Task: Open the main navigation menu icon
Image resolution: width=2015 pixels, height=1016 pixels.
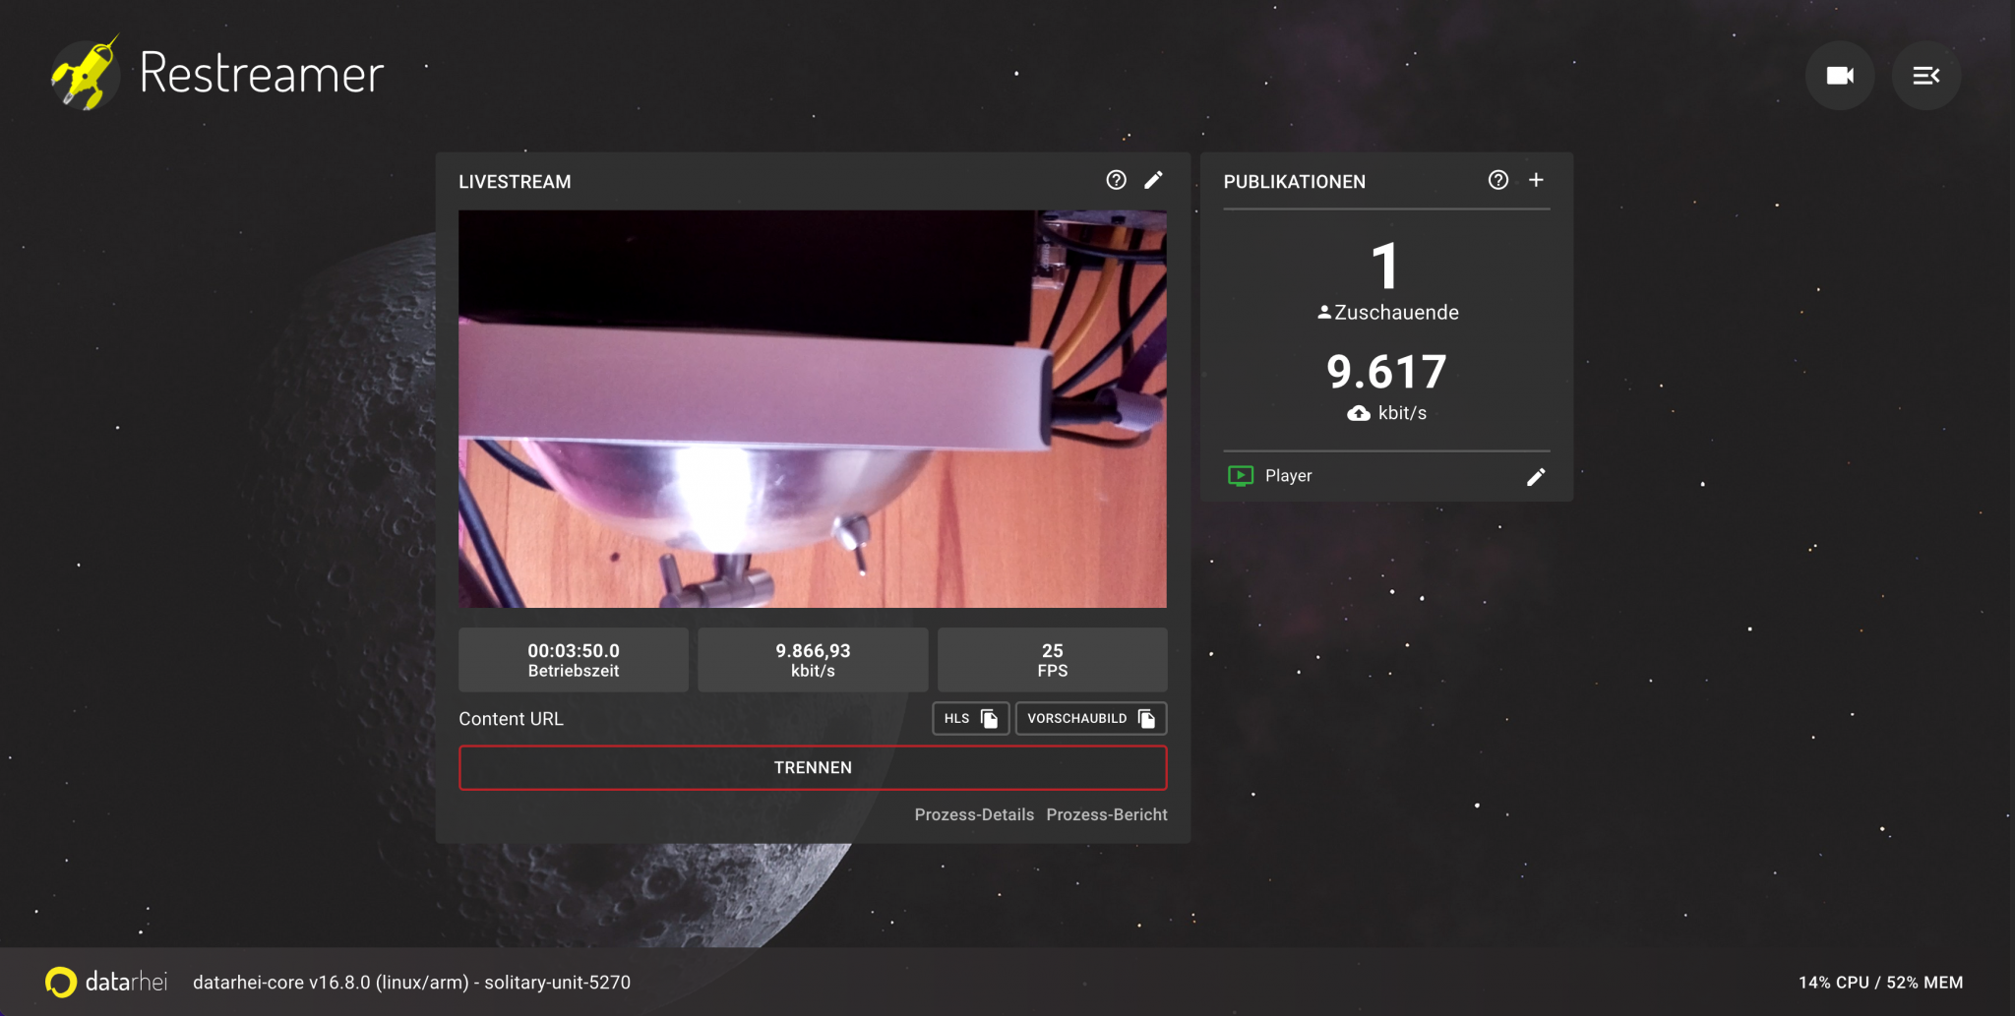Action: pos(1925,74)
